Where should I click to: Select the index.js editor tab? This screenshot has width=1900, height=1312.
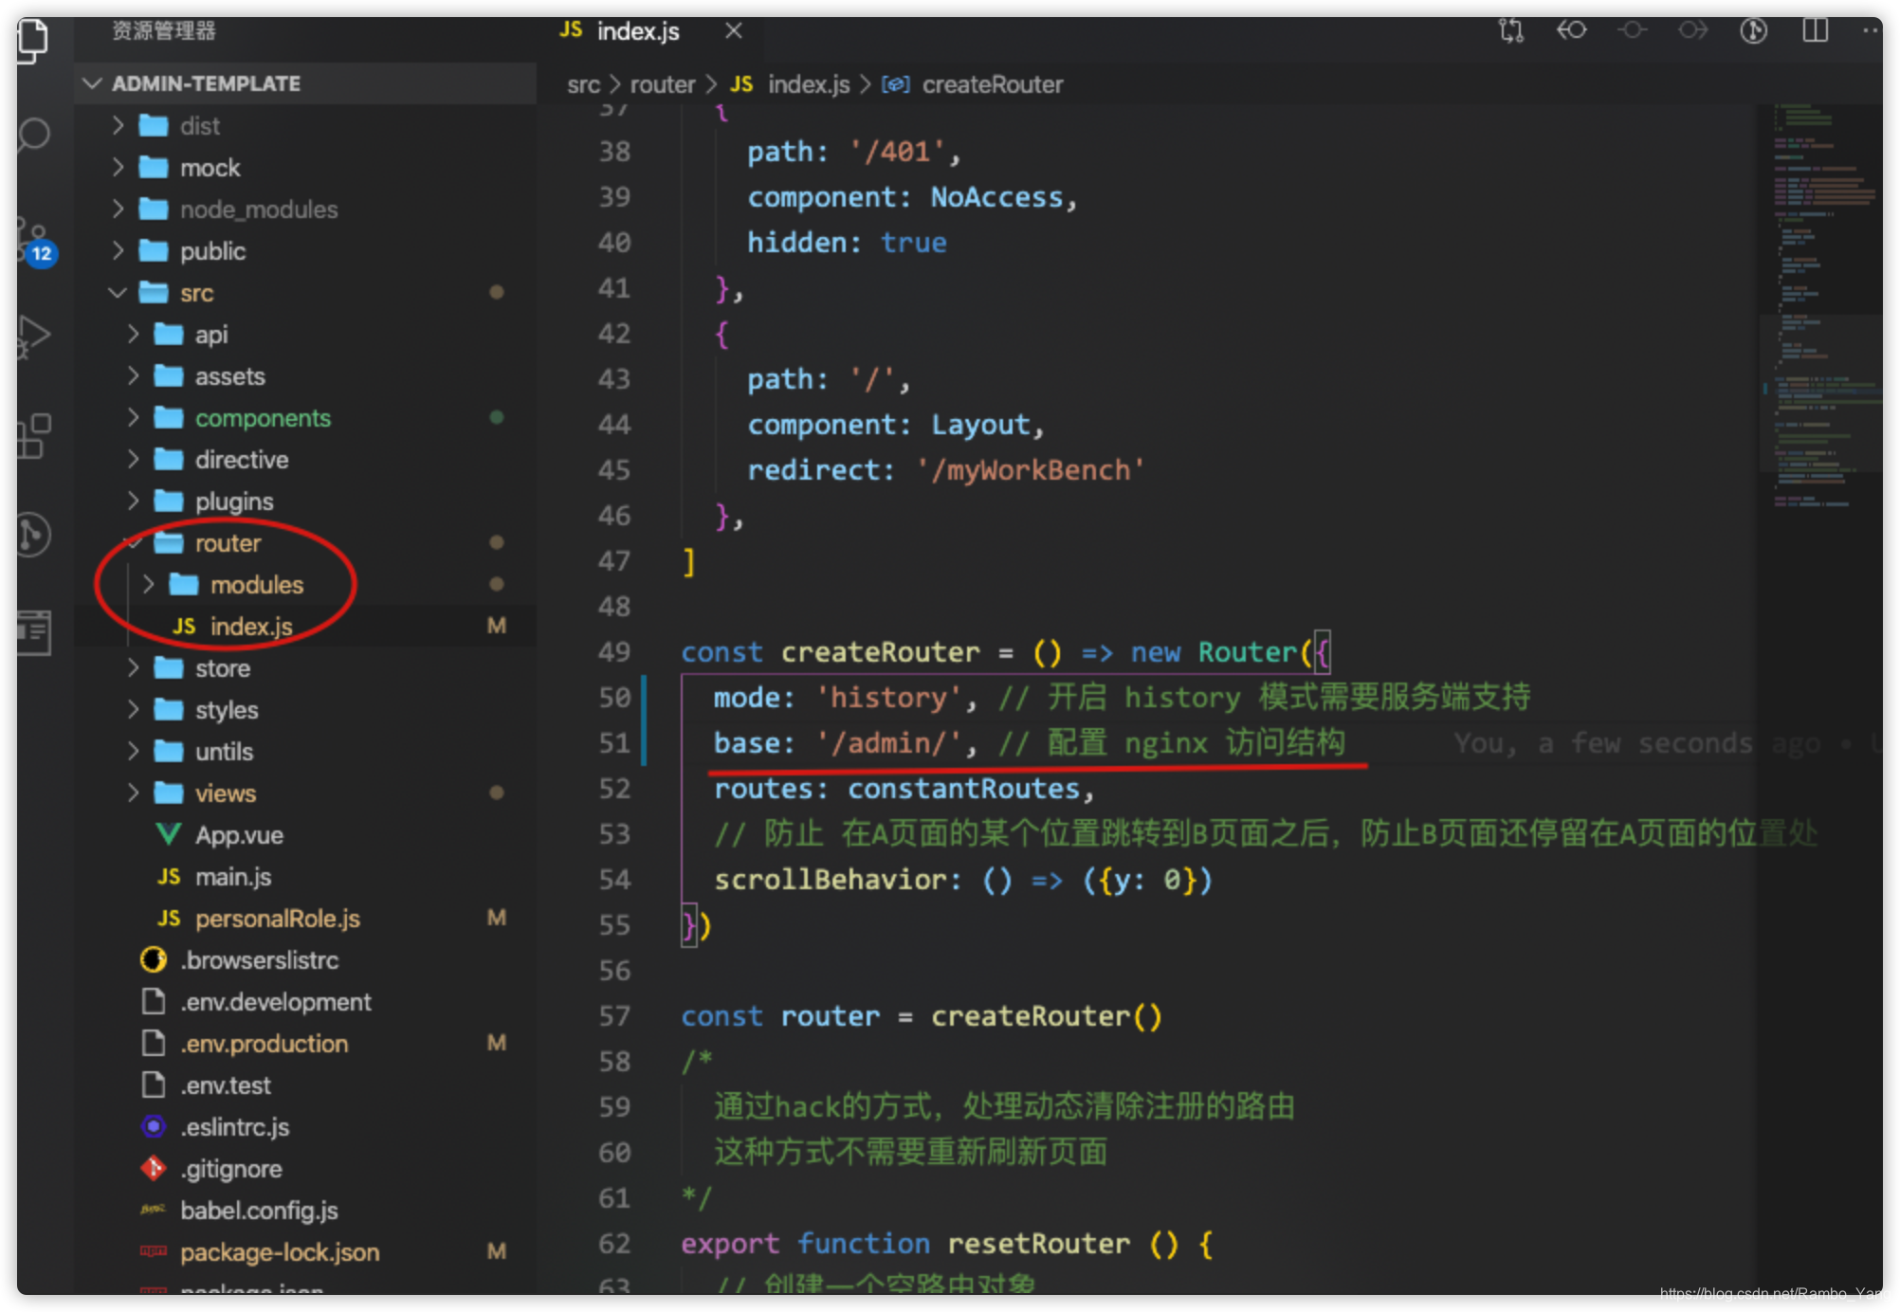(x=638, y=31)
